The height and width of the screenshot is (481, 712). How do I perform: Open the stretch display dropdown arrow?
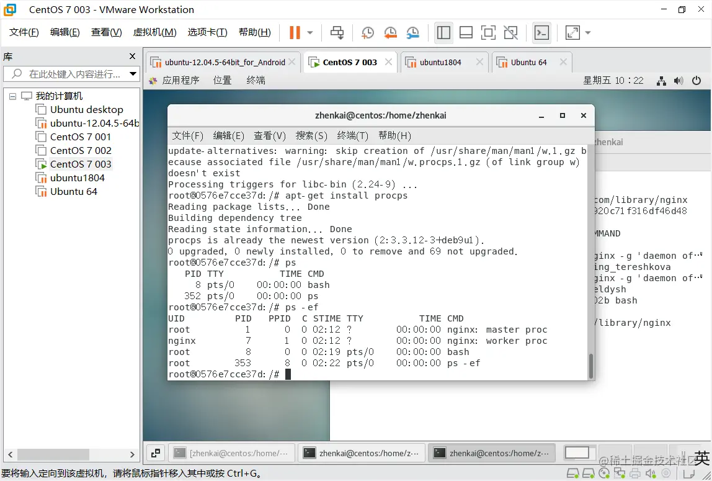[588, 33]
